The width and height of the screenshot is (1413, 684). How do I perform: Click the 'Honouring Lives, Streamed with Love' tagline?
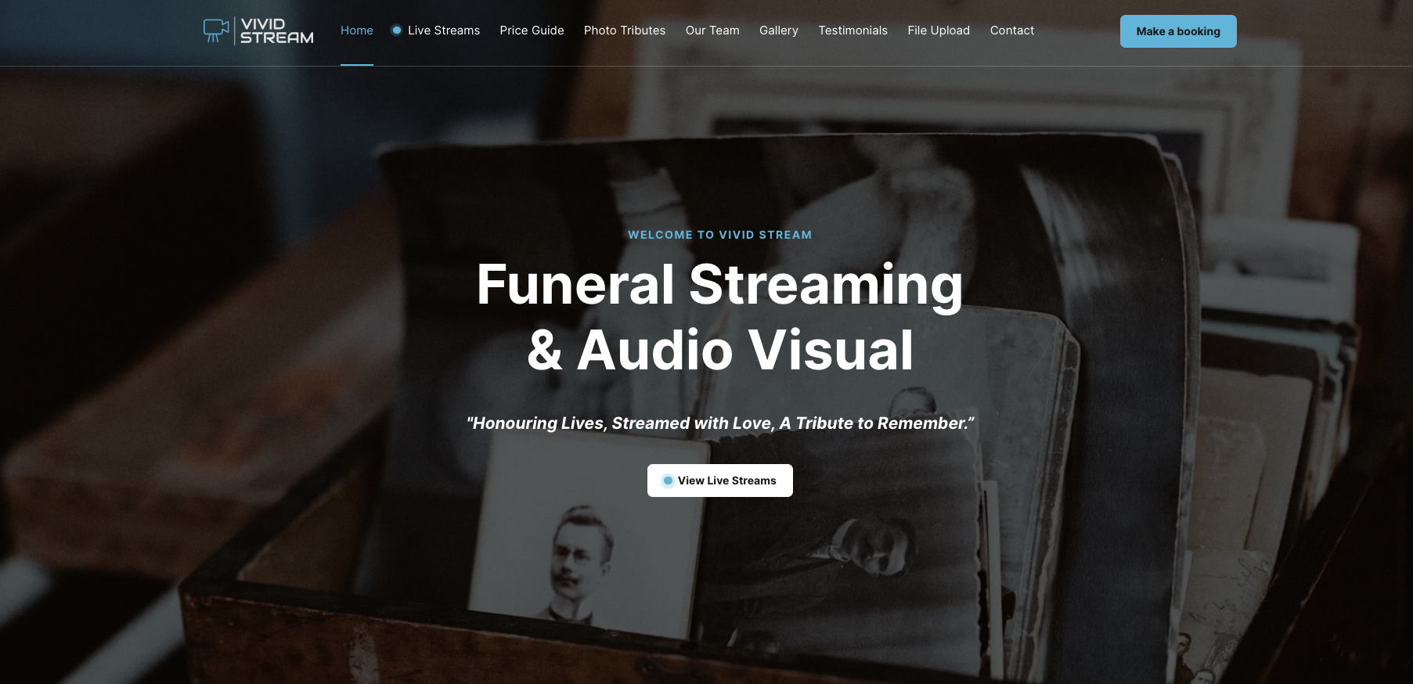(720, 423)
